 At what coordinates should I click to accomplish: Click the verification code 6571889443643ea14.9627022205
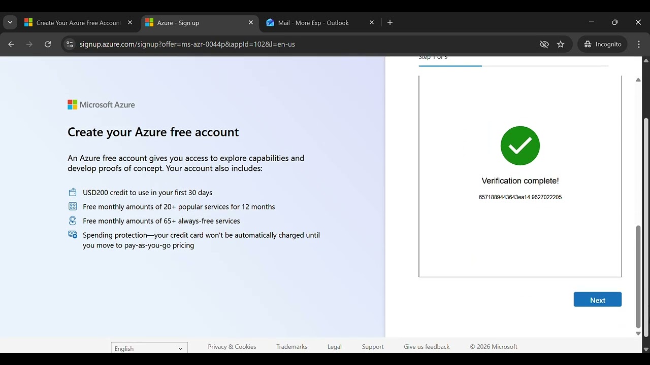[520, 197]
